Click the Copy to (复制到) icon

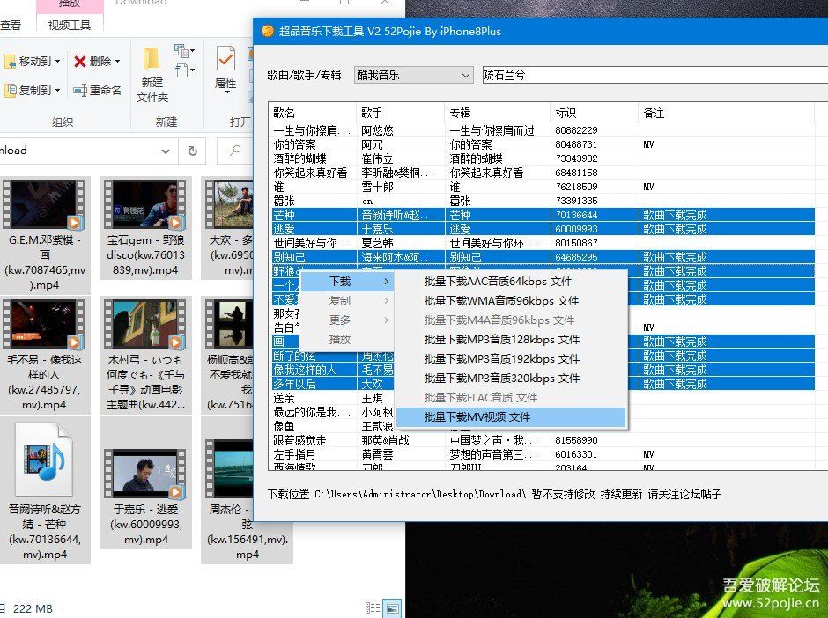10,91
